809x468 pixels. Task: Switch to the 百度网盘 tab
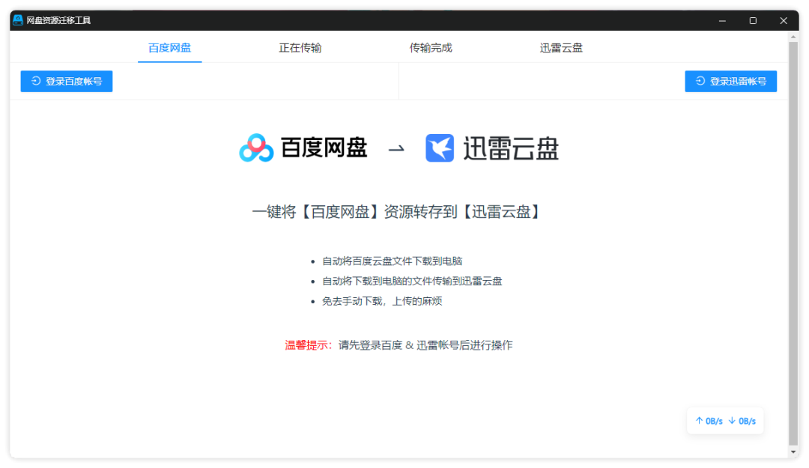[x=169, y=48]
